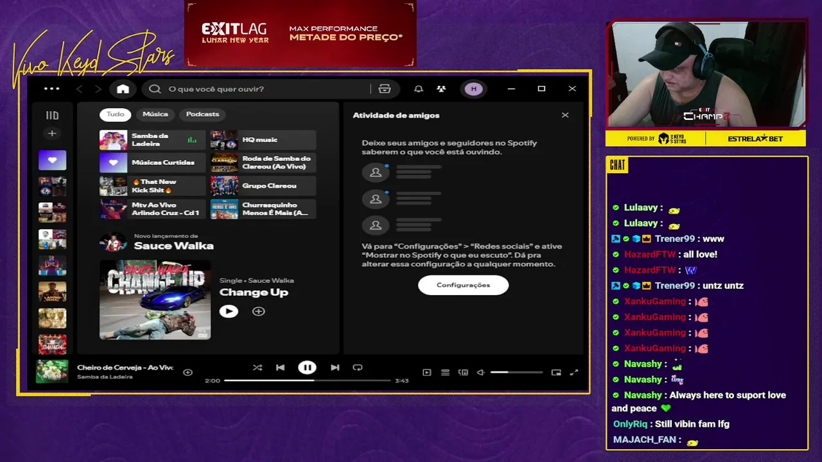Screen dimensions: 822x462
Task: Open the Samba da Ladeira shortcut
Action: point(152,140)
